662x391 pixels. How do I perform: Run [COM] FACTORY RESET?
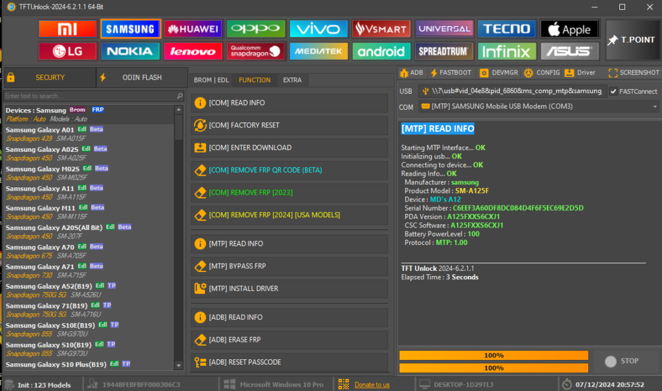pos(289,125)
